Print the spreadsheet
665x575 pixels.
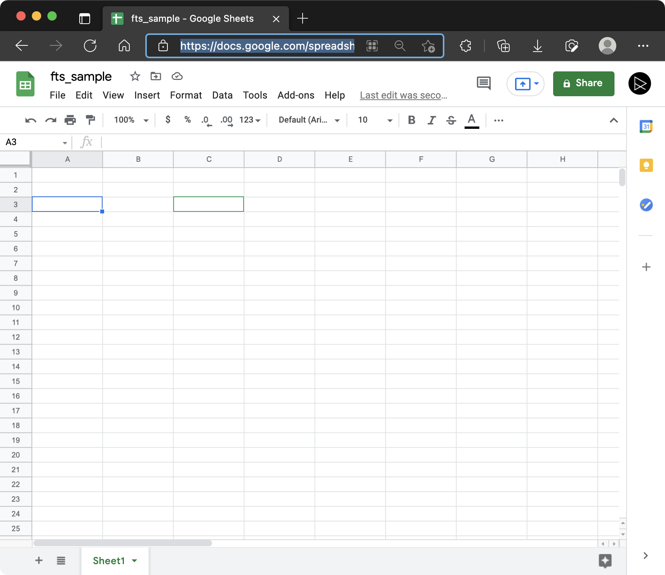pos(70,120)
